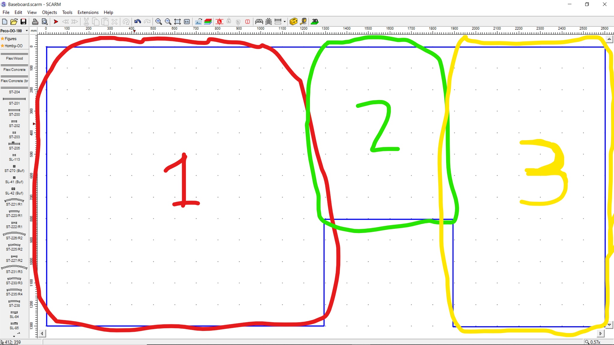
Task: Open the Layers icon in the toolbar
Action: (x=208, y=22)
